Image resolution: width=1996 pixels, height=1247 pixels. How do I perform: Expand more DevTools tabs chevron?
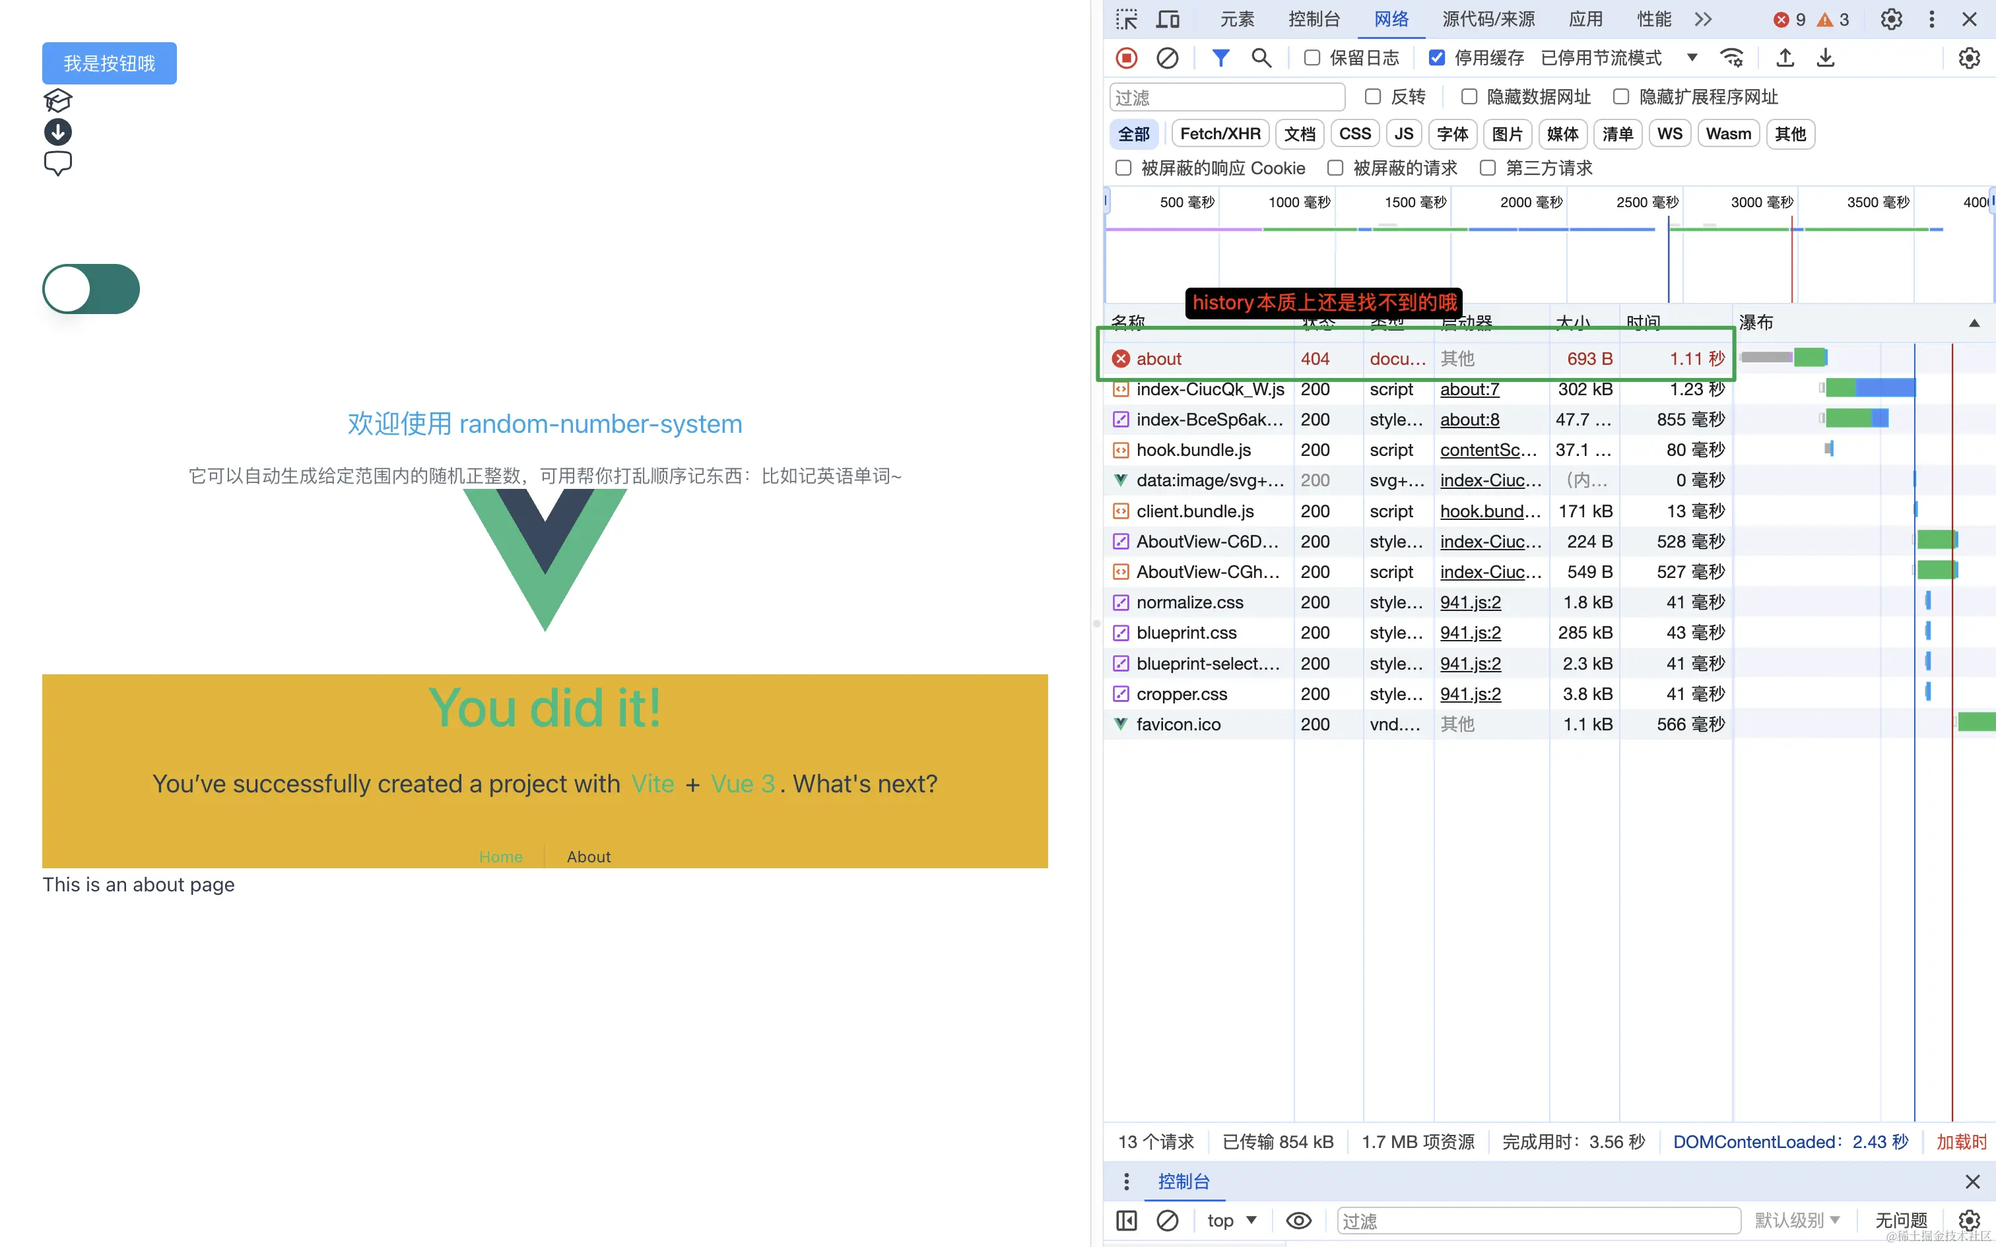pyautogui.click(x=1703, y=19)
